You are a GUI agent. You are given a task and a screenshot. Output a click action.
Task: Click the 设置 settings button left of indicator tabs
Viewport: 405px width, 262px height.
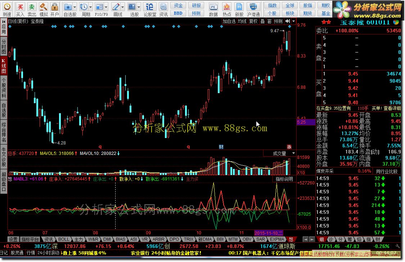tap(13, 239)
